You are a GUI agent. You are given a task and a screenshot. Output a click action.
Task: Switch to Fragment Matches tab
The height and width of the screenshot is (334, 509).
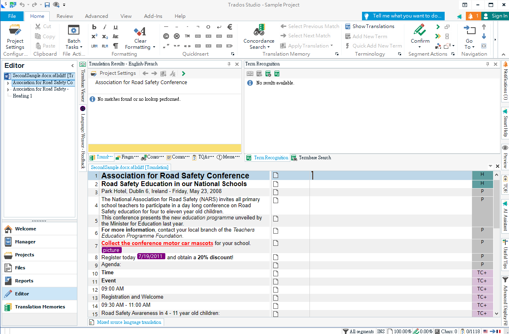(x=127, y=157)
